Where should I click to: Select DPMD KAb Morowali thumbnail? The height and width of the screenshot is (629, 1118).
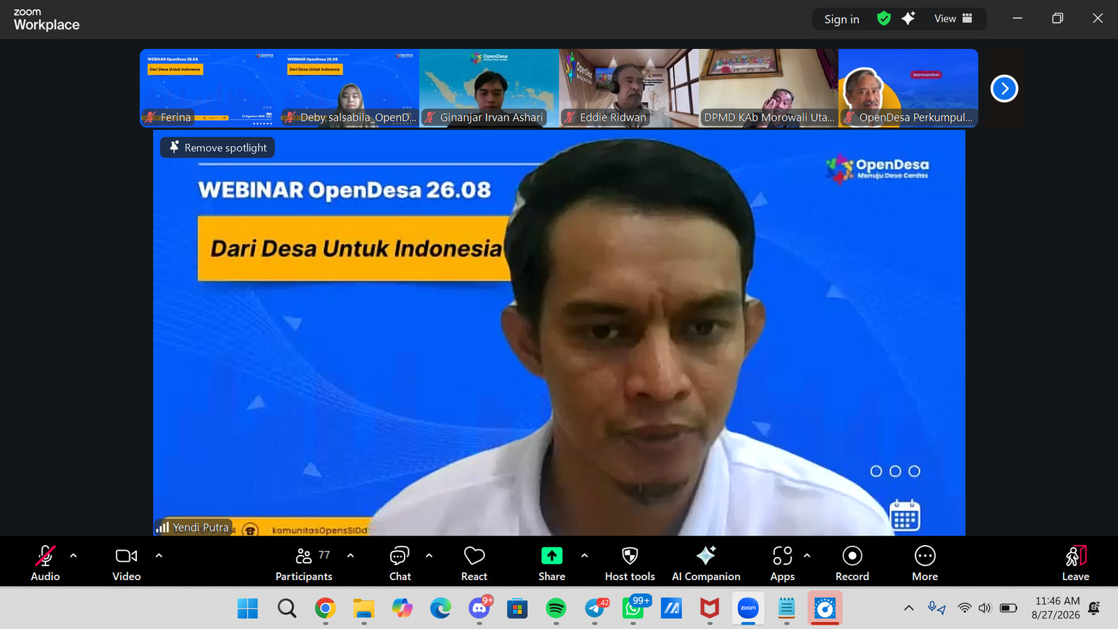tap(769, 88)
